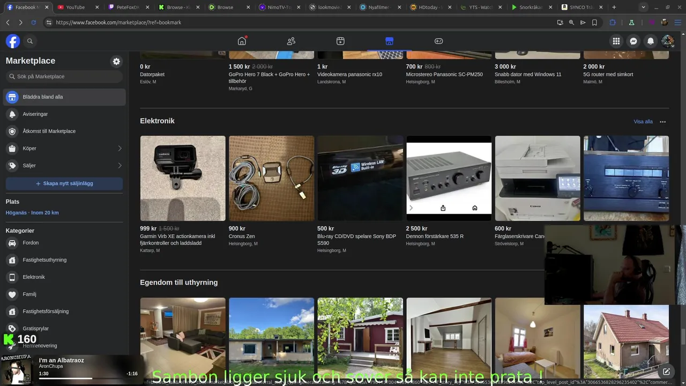The width and height of the screenshot is (686, 386).
Task: Click the Aviseringar bell icon in sidebar
Action: [x=12, y=114]
